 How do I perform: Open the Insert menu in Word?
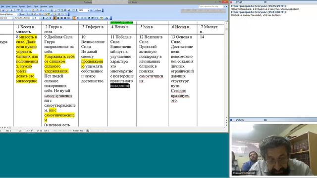click(14, 6)
